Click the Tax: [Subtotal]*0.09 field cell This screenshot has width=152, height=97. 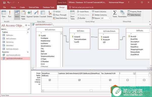click(110, 74)
